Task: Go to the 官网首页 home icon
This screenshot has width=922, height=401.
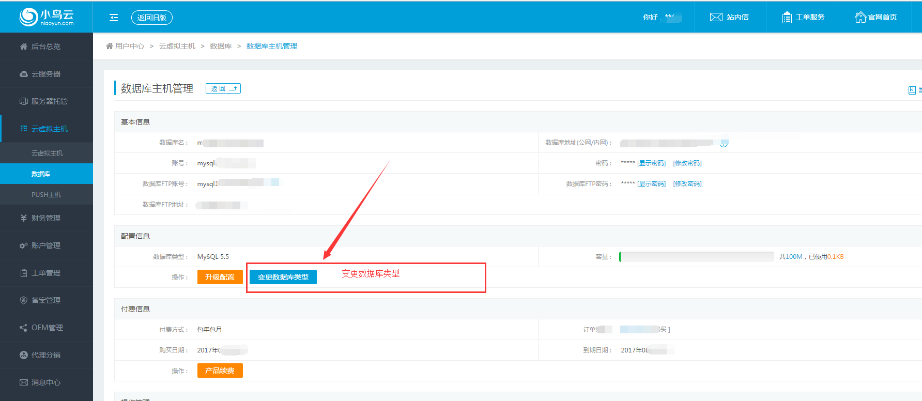Action: [x=860, y=17]
